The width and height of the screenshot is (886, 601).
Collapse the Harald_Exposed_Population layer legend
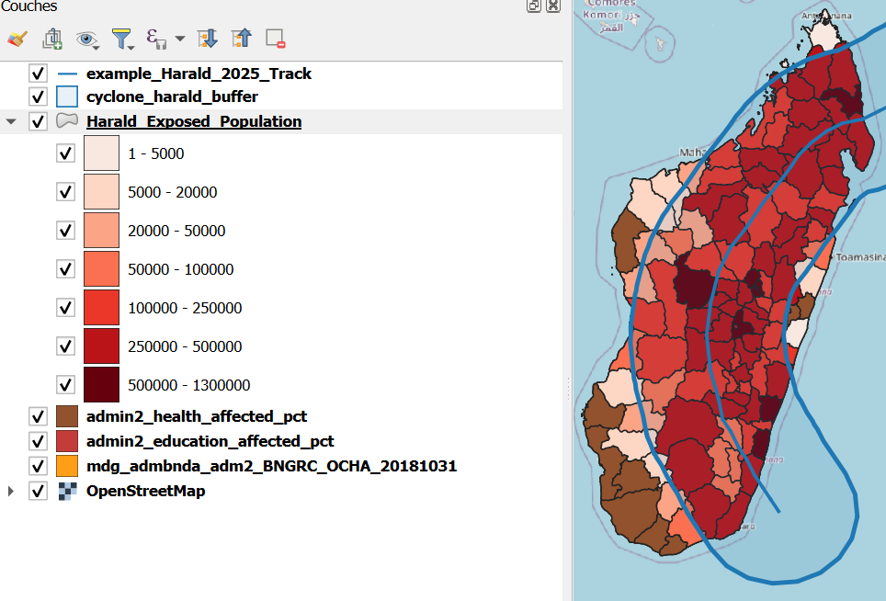point(11,121)
